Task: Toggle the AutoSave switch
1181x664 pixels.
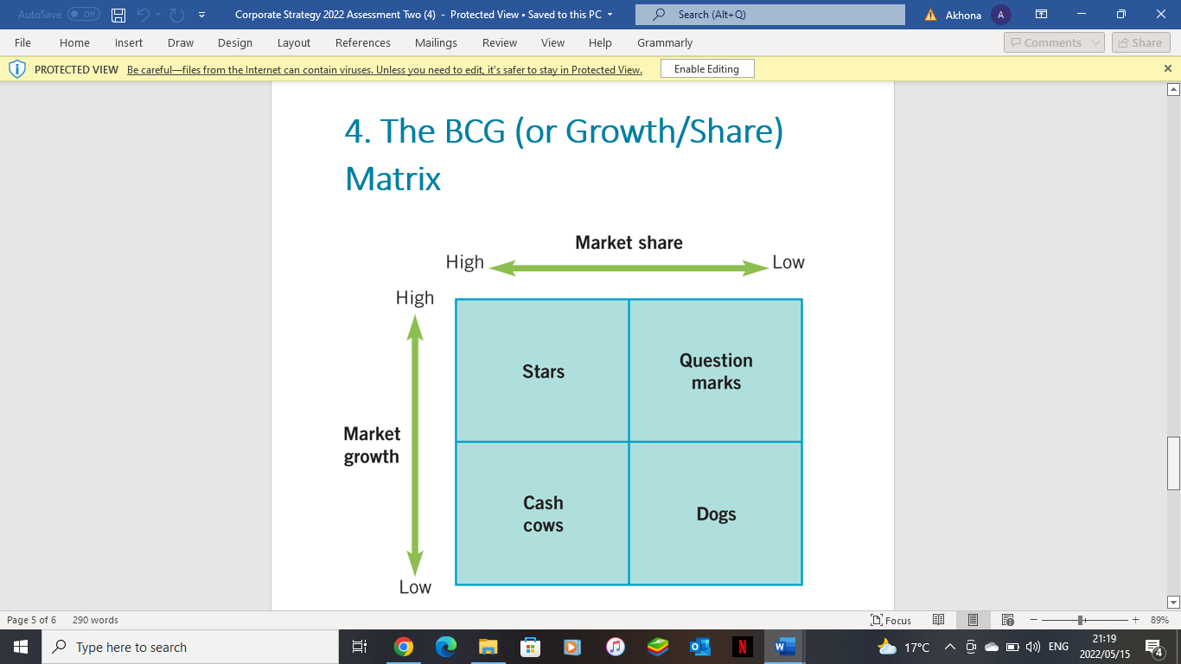Action: coord(84,15)
